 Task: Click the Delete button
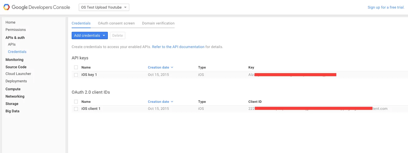pos(117,35)
